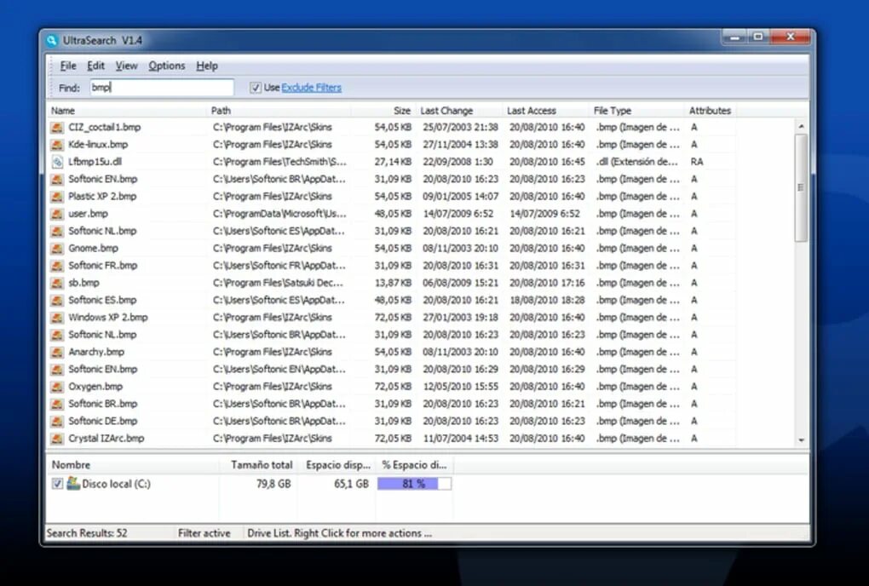
Task: Open the File menu
Action: coord(68,66)
